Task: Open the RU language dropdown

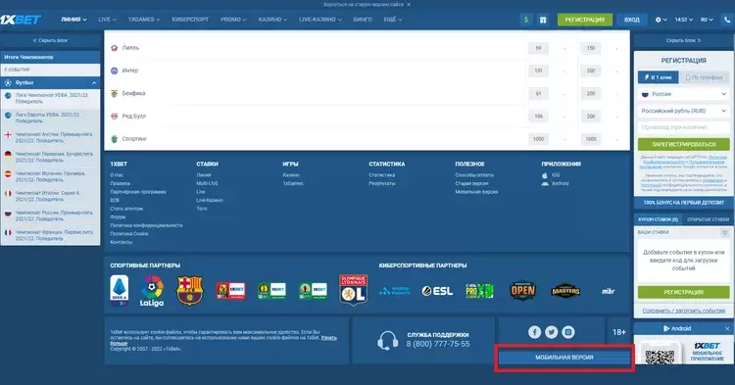Action: click(707, 20)
